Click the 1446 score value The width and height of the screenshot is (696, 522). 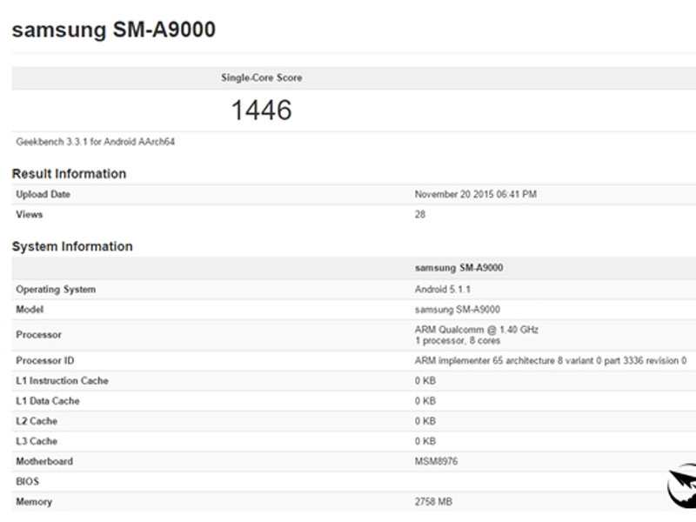[262, 110]
